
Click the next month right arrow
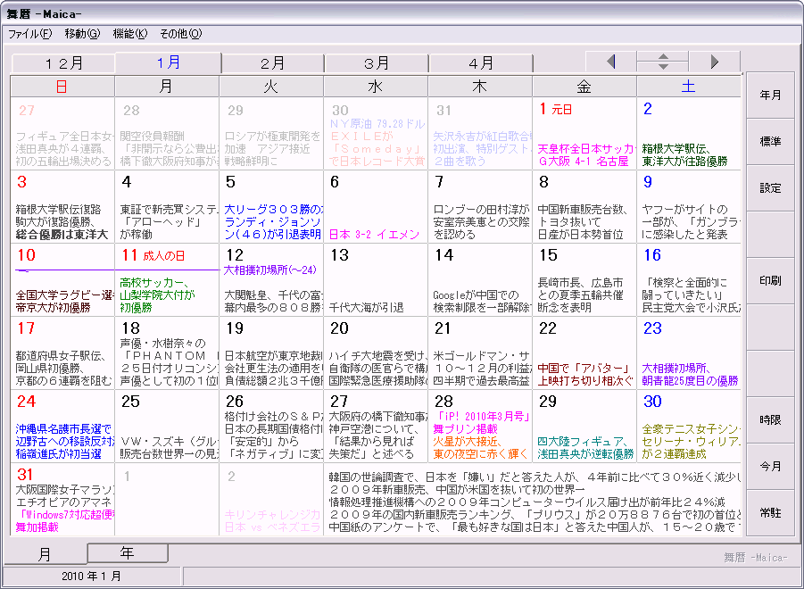point(714,62)
